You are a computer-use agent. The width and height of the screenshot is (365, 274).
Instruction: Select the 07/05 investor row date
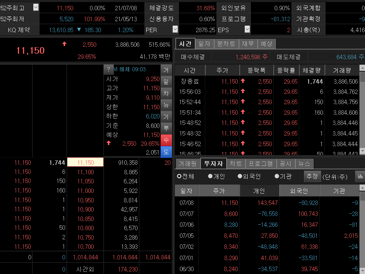click(x=187, y=236)
